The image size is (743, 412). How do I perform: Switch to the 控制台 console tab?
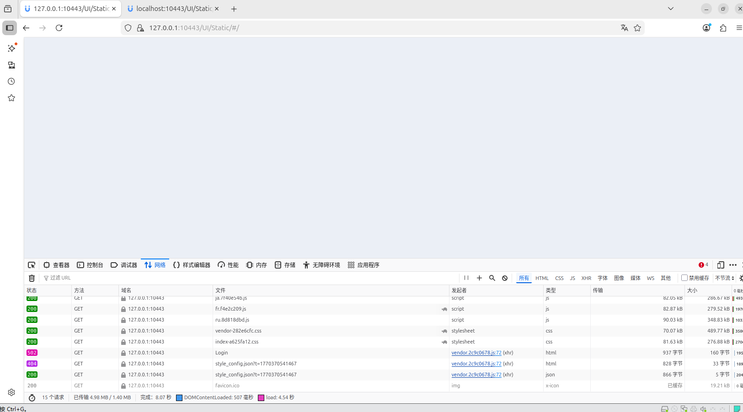coord(90,265)
